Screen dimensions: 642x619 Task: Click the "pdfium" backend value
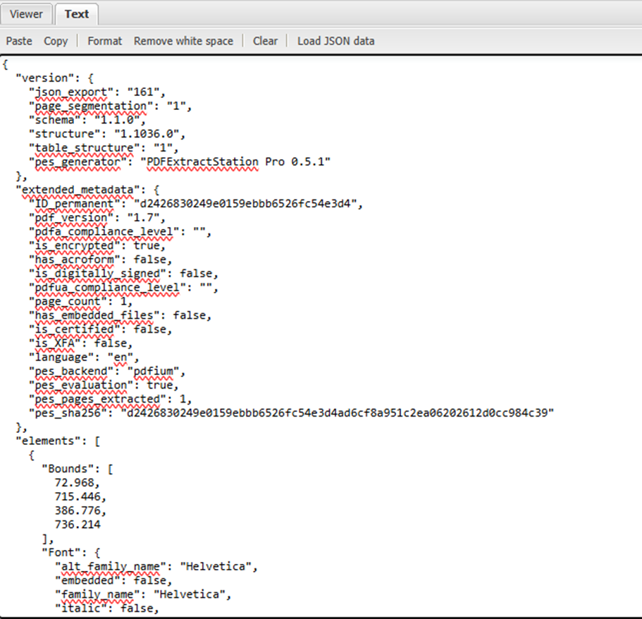point(153,371)
